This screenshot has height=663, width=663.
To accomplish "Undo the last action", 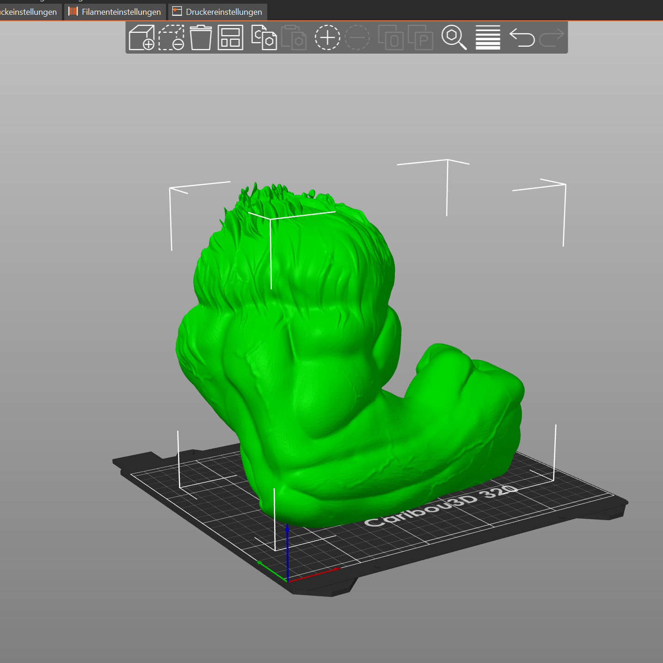I will [x=522, y=37].
